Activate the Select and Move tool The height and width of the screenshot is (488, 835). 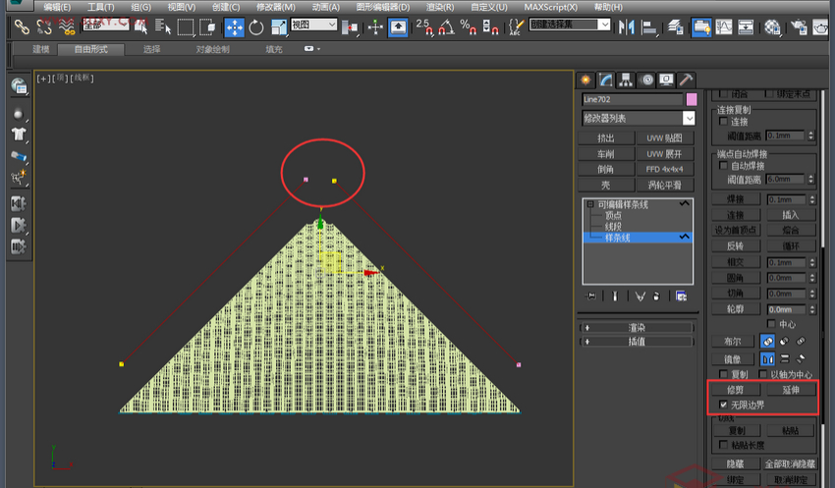pos(235,27)
